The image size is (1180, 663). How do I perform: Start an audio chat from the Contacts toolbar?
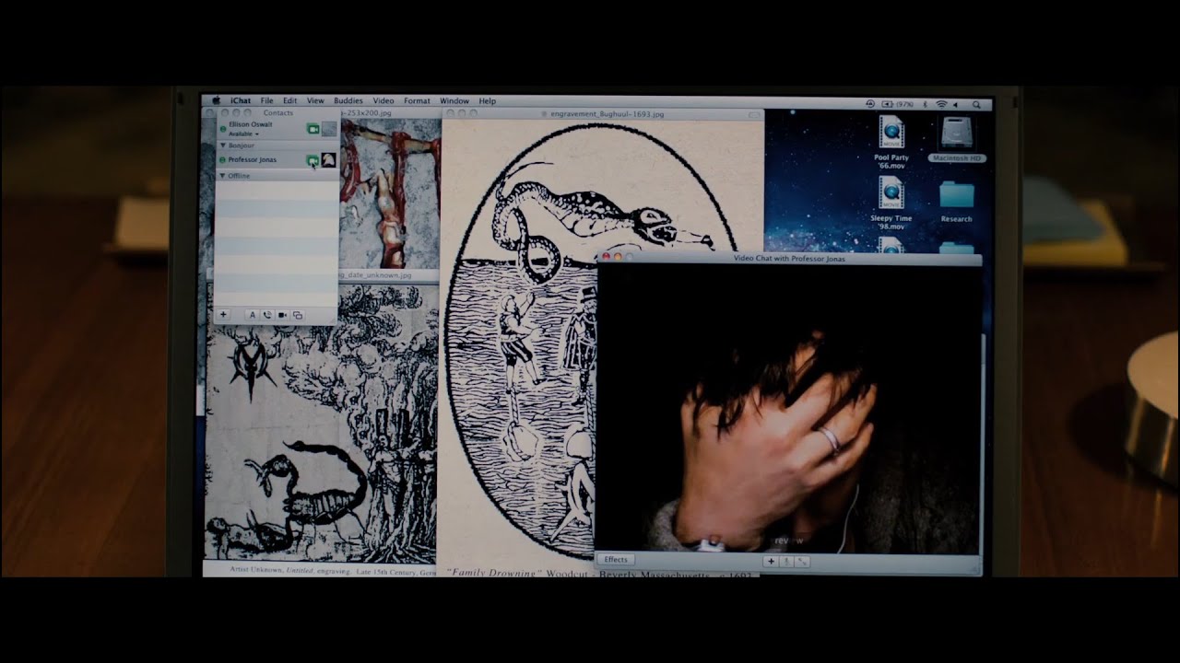click(267, 315)
